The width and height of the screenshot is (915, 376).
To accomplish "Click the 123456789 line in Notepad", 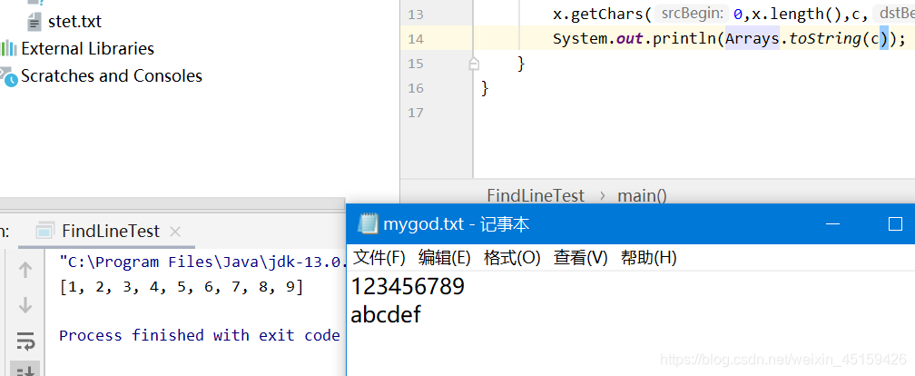I will click(x=408, y=287).
